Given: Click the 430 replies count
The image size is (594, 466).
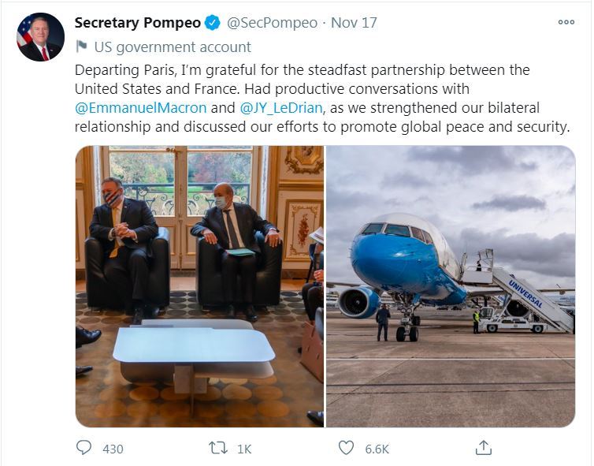Looking at the screenshot, I should click(x=113, y=449).
